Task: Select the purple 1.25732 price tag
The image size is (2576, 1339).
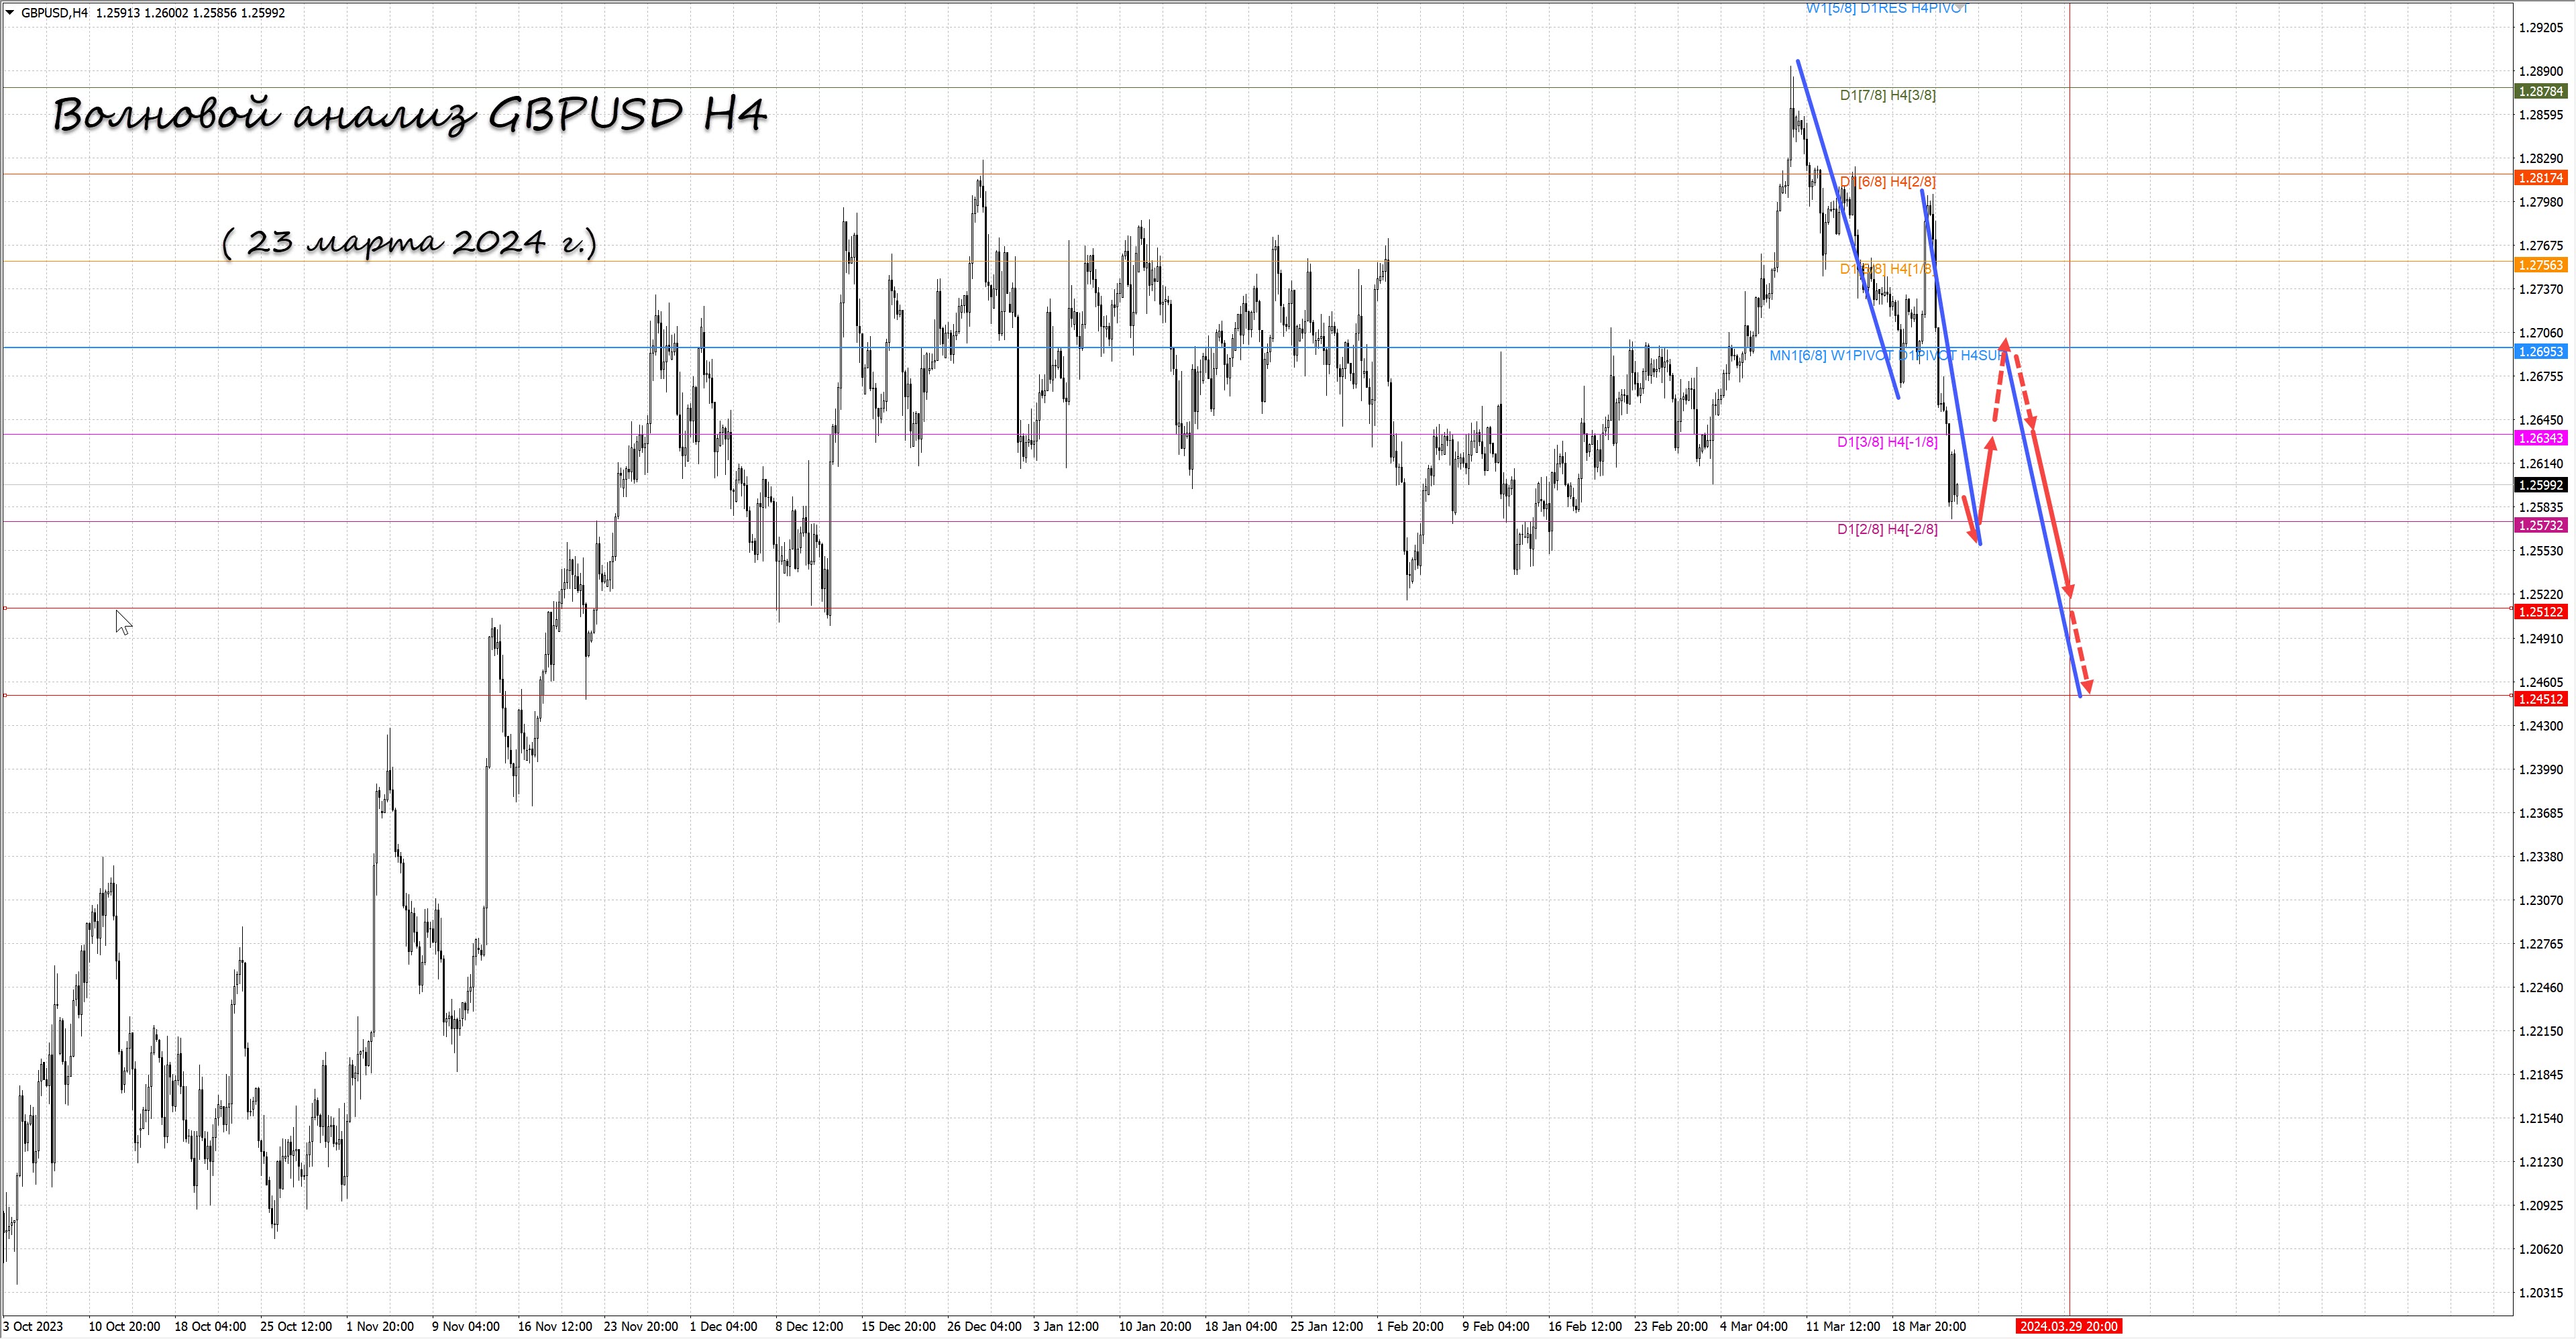Action: (2540, 525)
